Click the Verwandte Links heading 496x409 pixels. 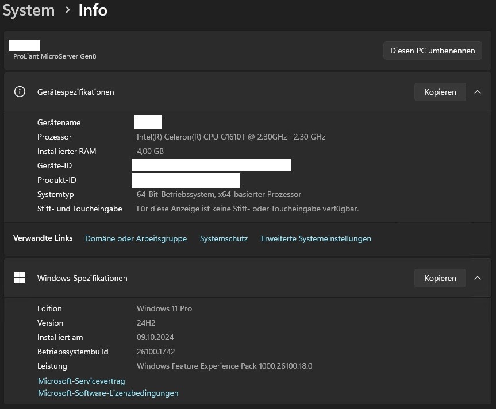(x=43, y=238)
